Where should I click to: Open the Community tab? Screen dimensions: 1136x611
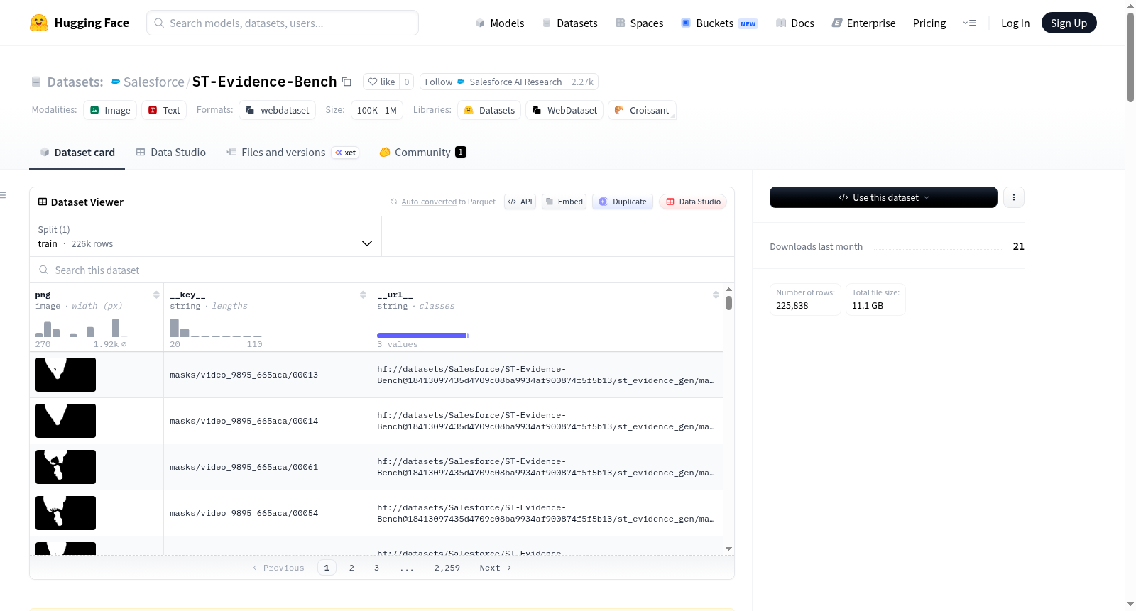[422, 153]
